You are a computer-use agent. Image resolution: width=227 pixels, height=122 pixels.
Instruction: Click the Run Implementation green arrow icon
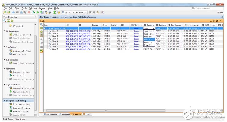(x=11, y=92)
